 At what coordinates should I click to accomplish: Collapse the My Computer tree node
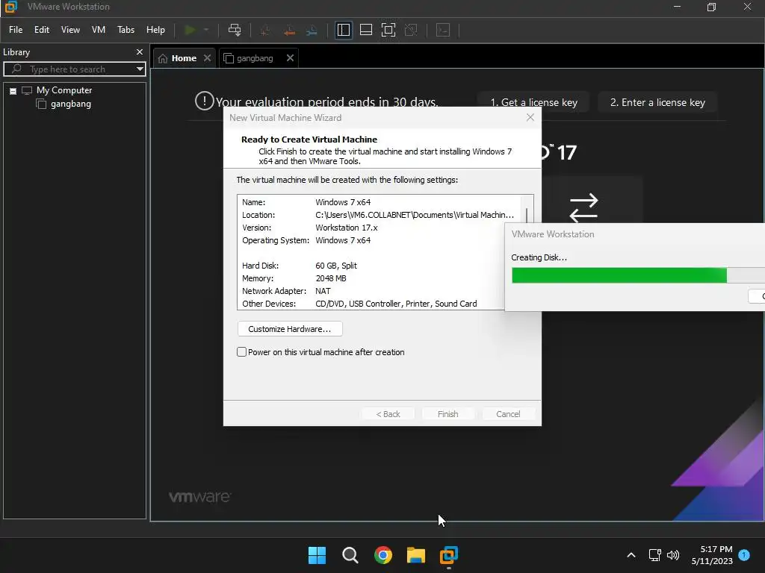pyautogui.click(x=13, y=91)
